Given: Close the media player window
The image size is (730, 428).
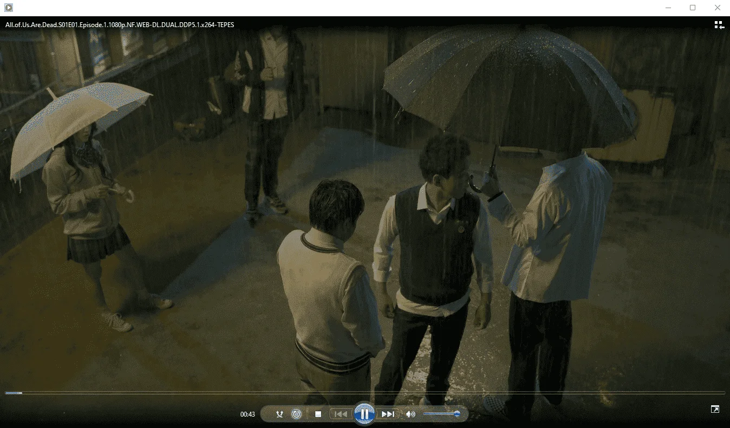Looking at the screenshot, I should (718, 8).
